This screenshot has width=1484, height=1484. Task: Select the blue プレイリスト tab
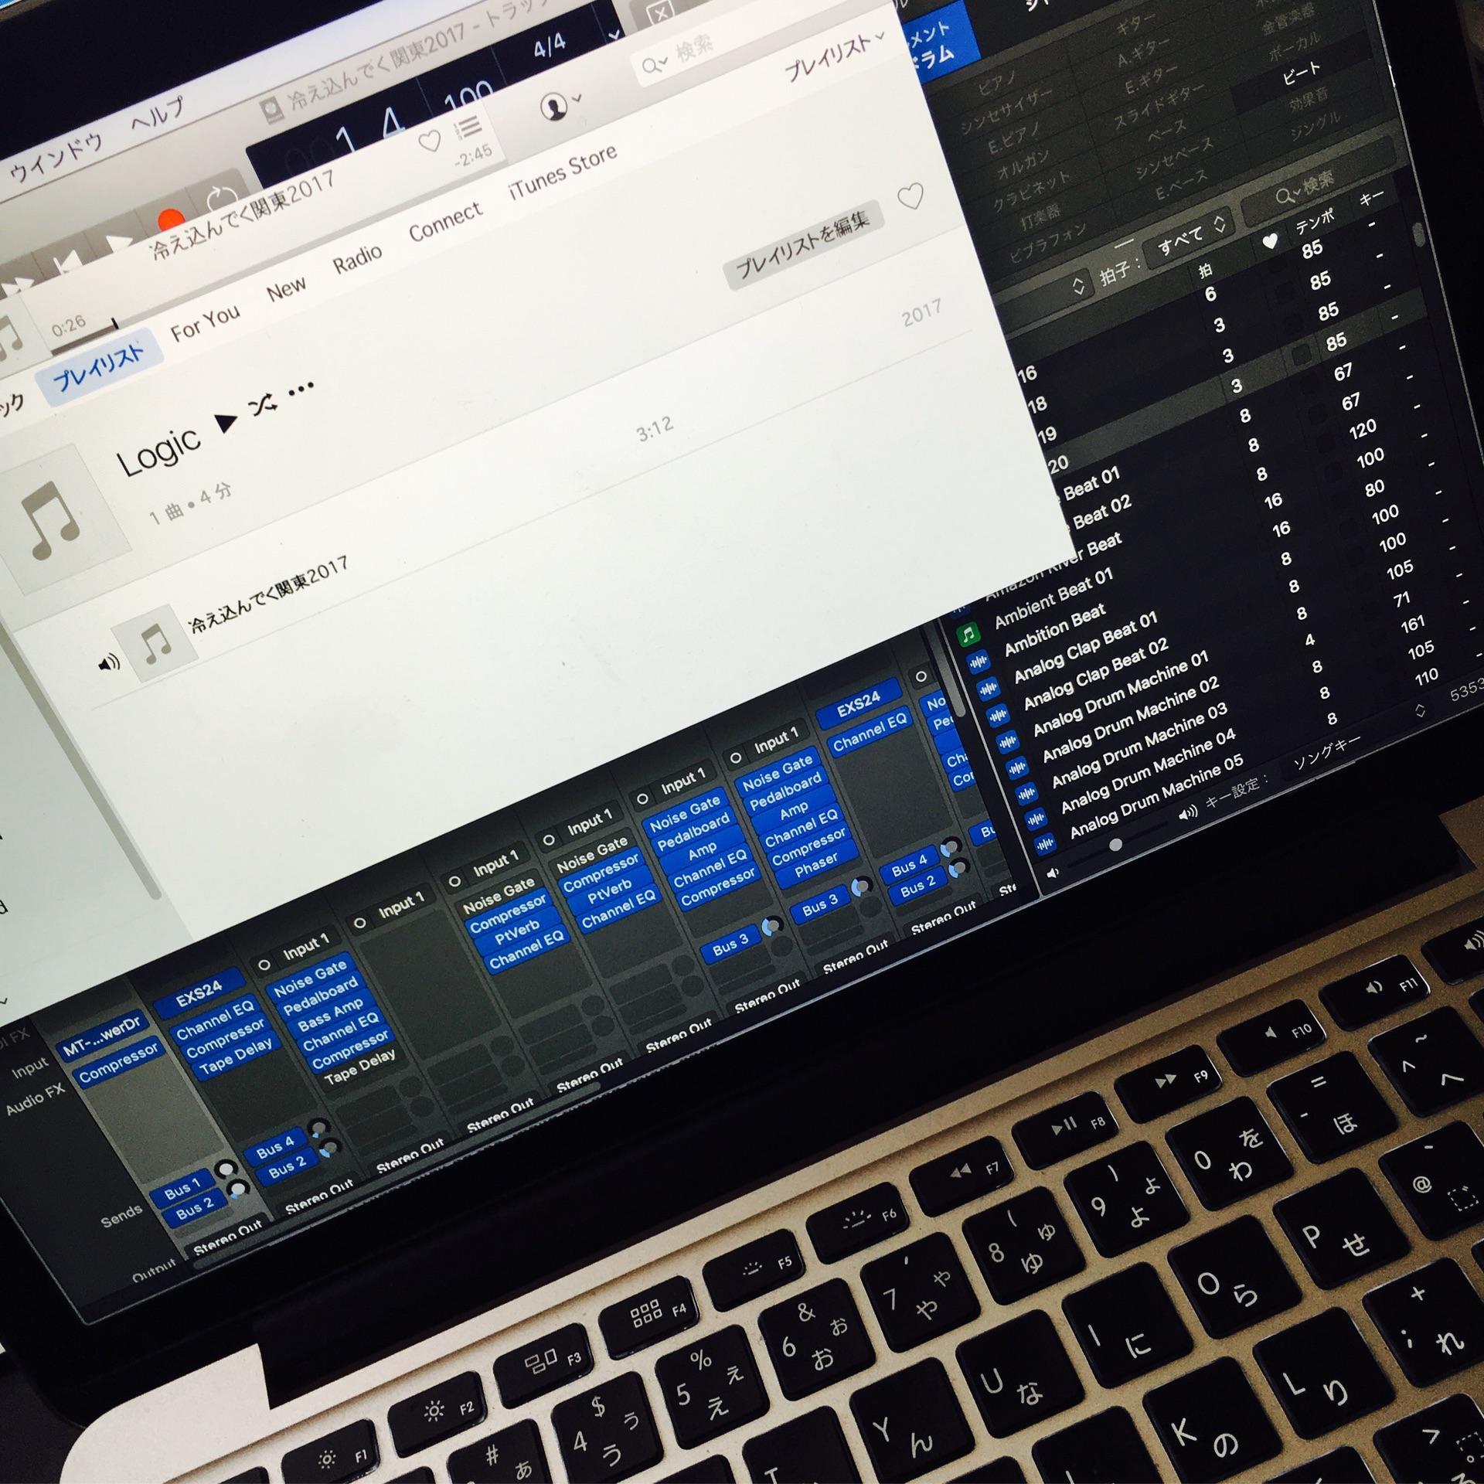[x=100, y=368]
